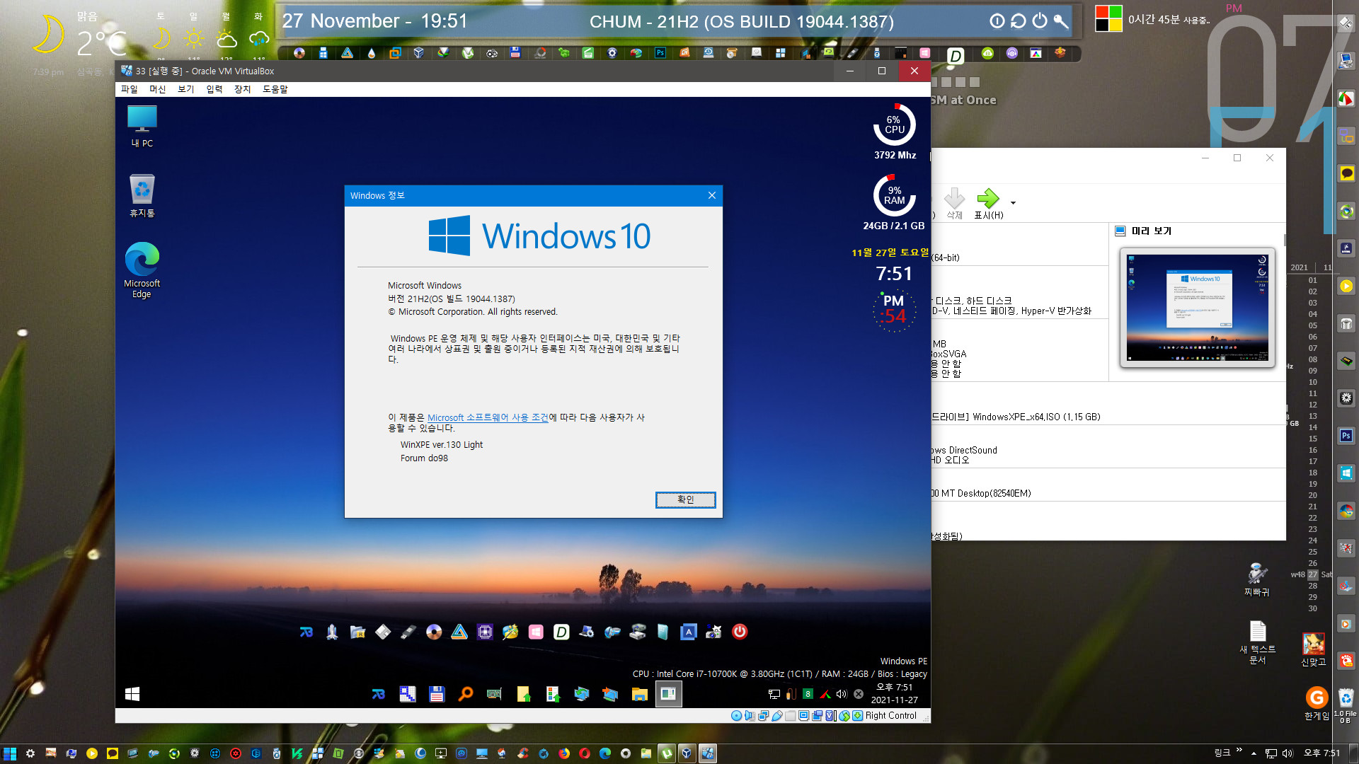This screenshot has height=764, width=1359.
Task: Click the moon weather icon by 2°C
Action: (50, 34)
